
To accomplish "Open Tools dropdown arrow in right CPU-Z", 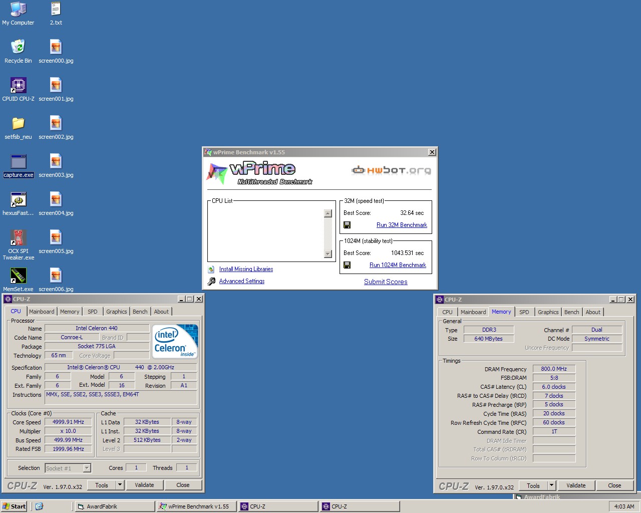I will click(551, 485).
